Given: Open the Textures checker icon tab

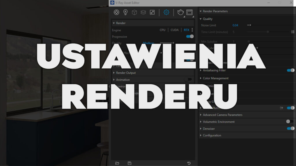Looking at the screenshot, I should click(152, 12).
